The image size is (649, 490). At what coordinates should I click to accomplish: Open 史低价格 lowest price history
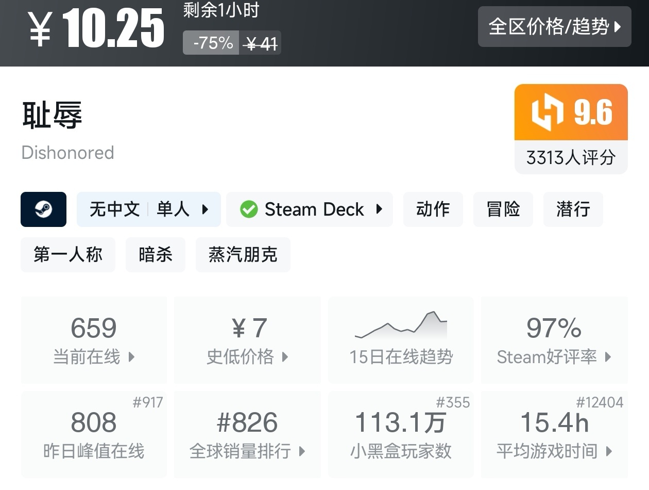coord(248,340)
